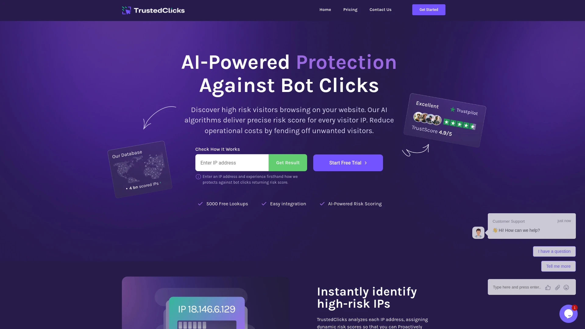Click the checkmark icon beside AI-Powered Risk Scoring
585x329 pixels.
tap(321, 204)
